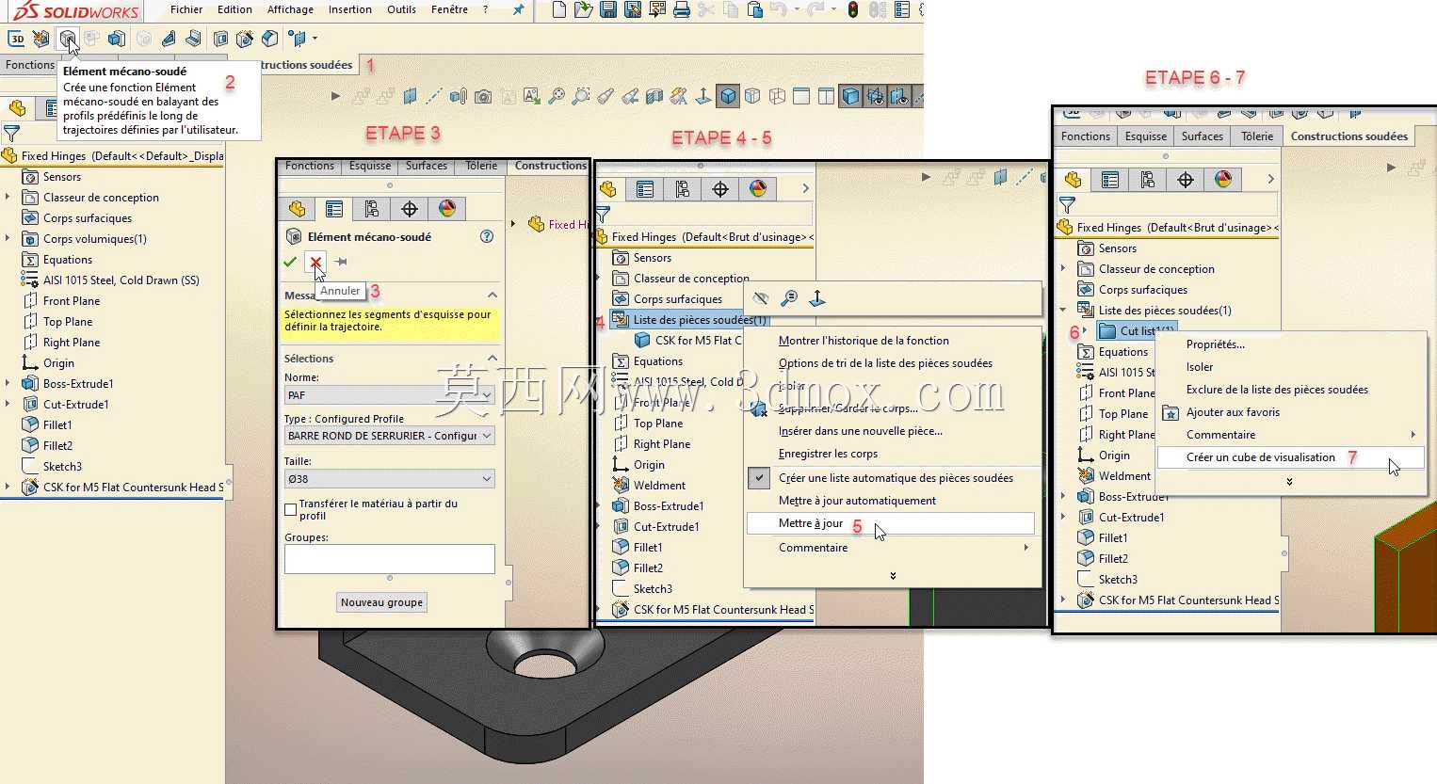Choose Exclure de la liste des pièces soudées
This screenshot has height=784, width=1437.
tap(1277, 390)
